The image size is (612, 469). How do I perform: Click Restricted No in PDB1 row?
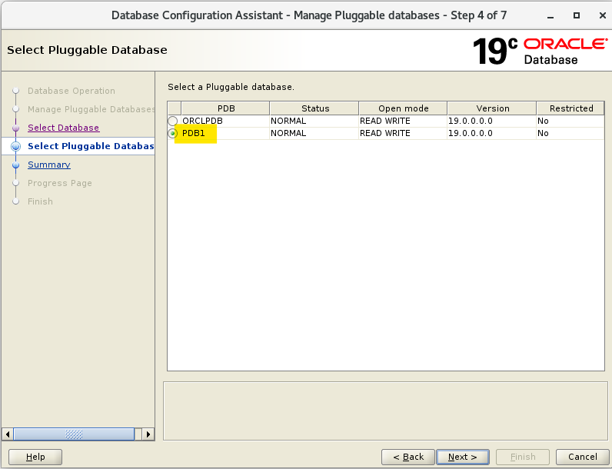tap(570, 134)
